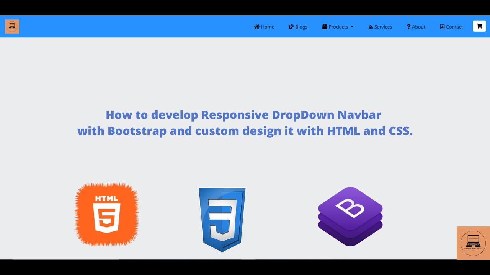
Task: Click the site logo in navbar
Action: (x=12, y=26)
